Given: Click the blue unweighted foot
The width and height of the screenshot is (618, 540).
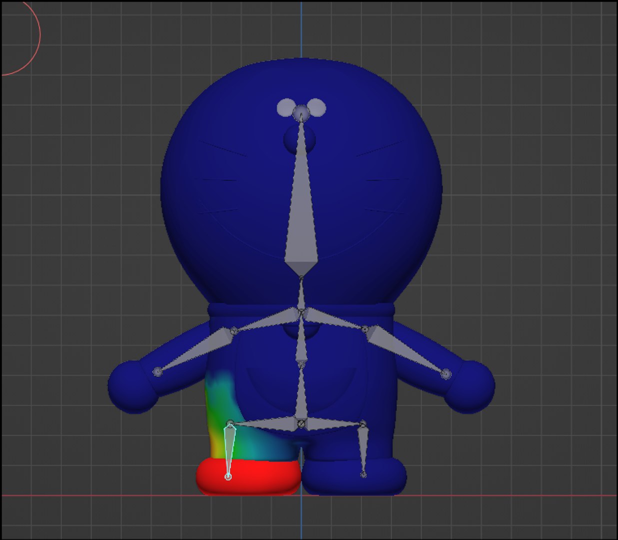Looking at the screenshot, I should 354,477.
